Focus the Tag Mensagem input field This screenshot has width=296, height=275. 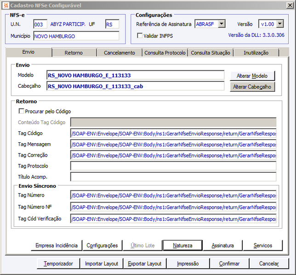173,145
